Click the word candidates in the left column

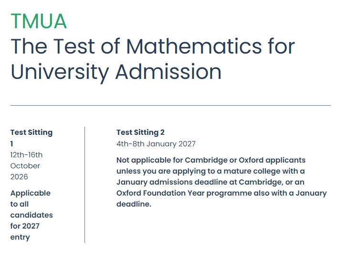click(32, 215)
